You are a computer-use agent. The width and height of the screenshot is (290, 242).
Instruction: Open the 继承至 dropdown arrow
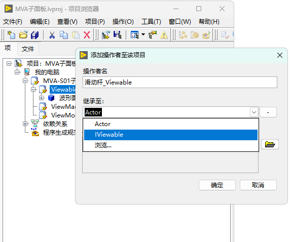tap(254, 112)
